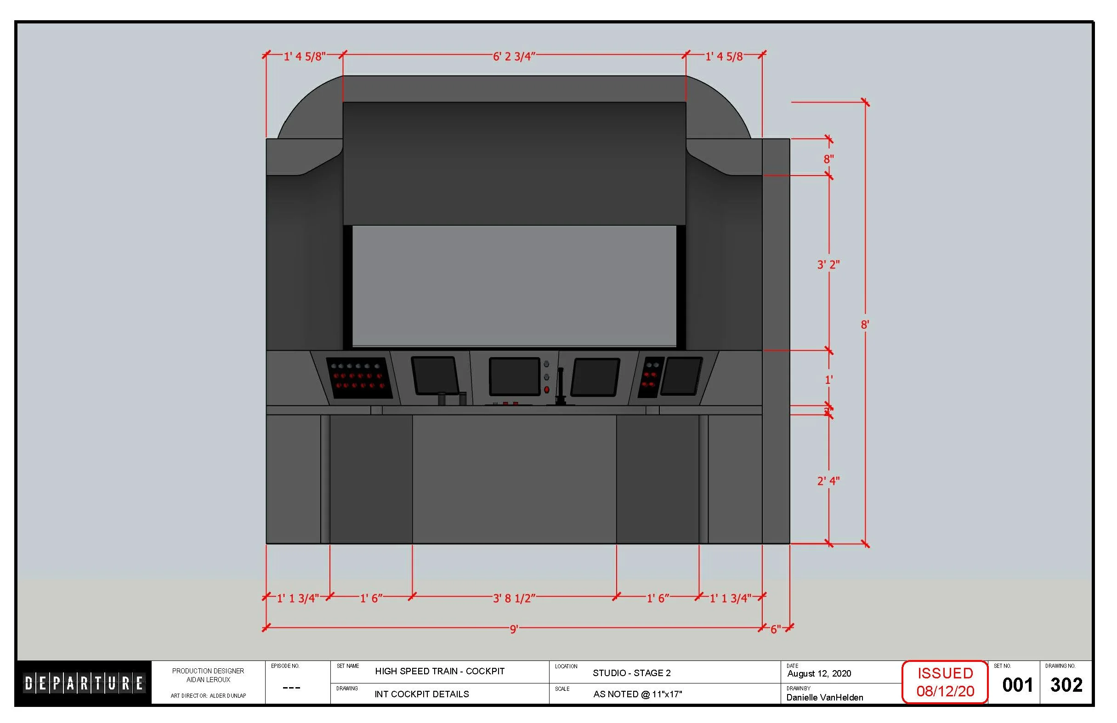Image resolution: width=1117 pixels, height=723 pixels.
Task: Click the location STUDIO - STAGE 2
Action: [x=631, y=673]
